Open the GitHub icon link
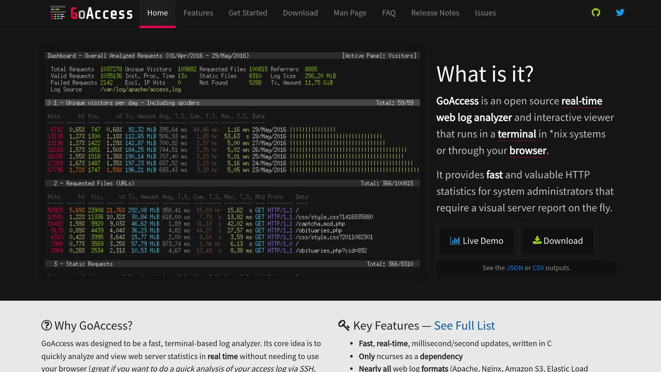Screen dimensions: 661x372 click(596, 13)
